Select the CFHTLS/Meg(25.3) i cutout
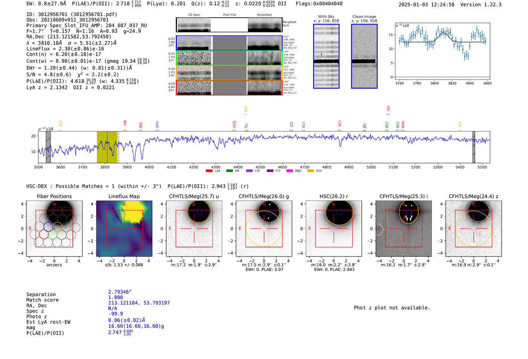Image resolution: width=528 pixels, height=359 pixels. tap(404, 229)
